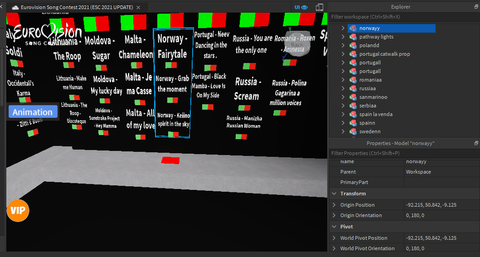The width and height of the screenshot is (480, 257).
Task: Click the red floor tile under Norway
Action: coord(170,160)
